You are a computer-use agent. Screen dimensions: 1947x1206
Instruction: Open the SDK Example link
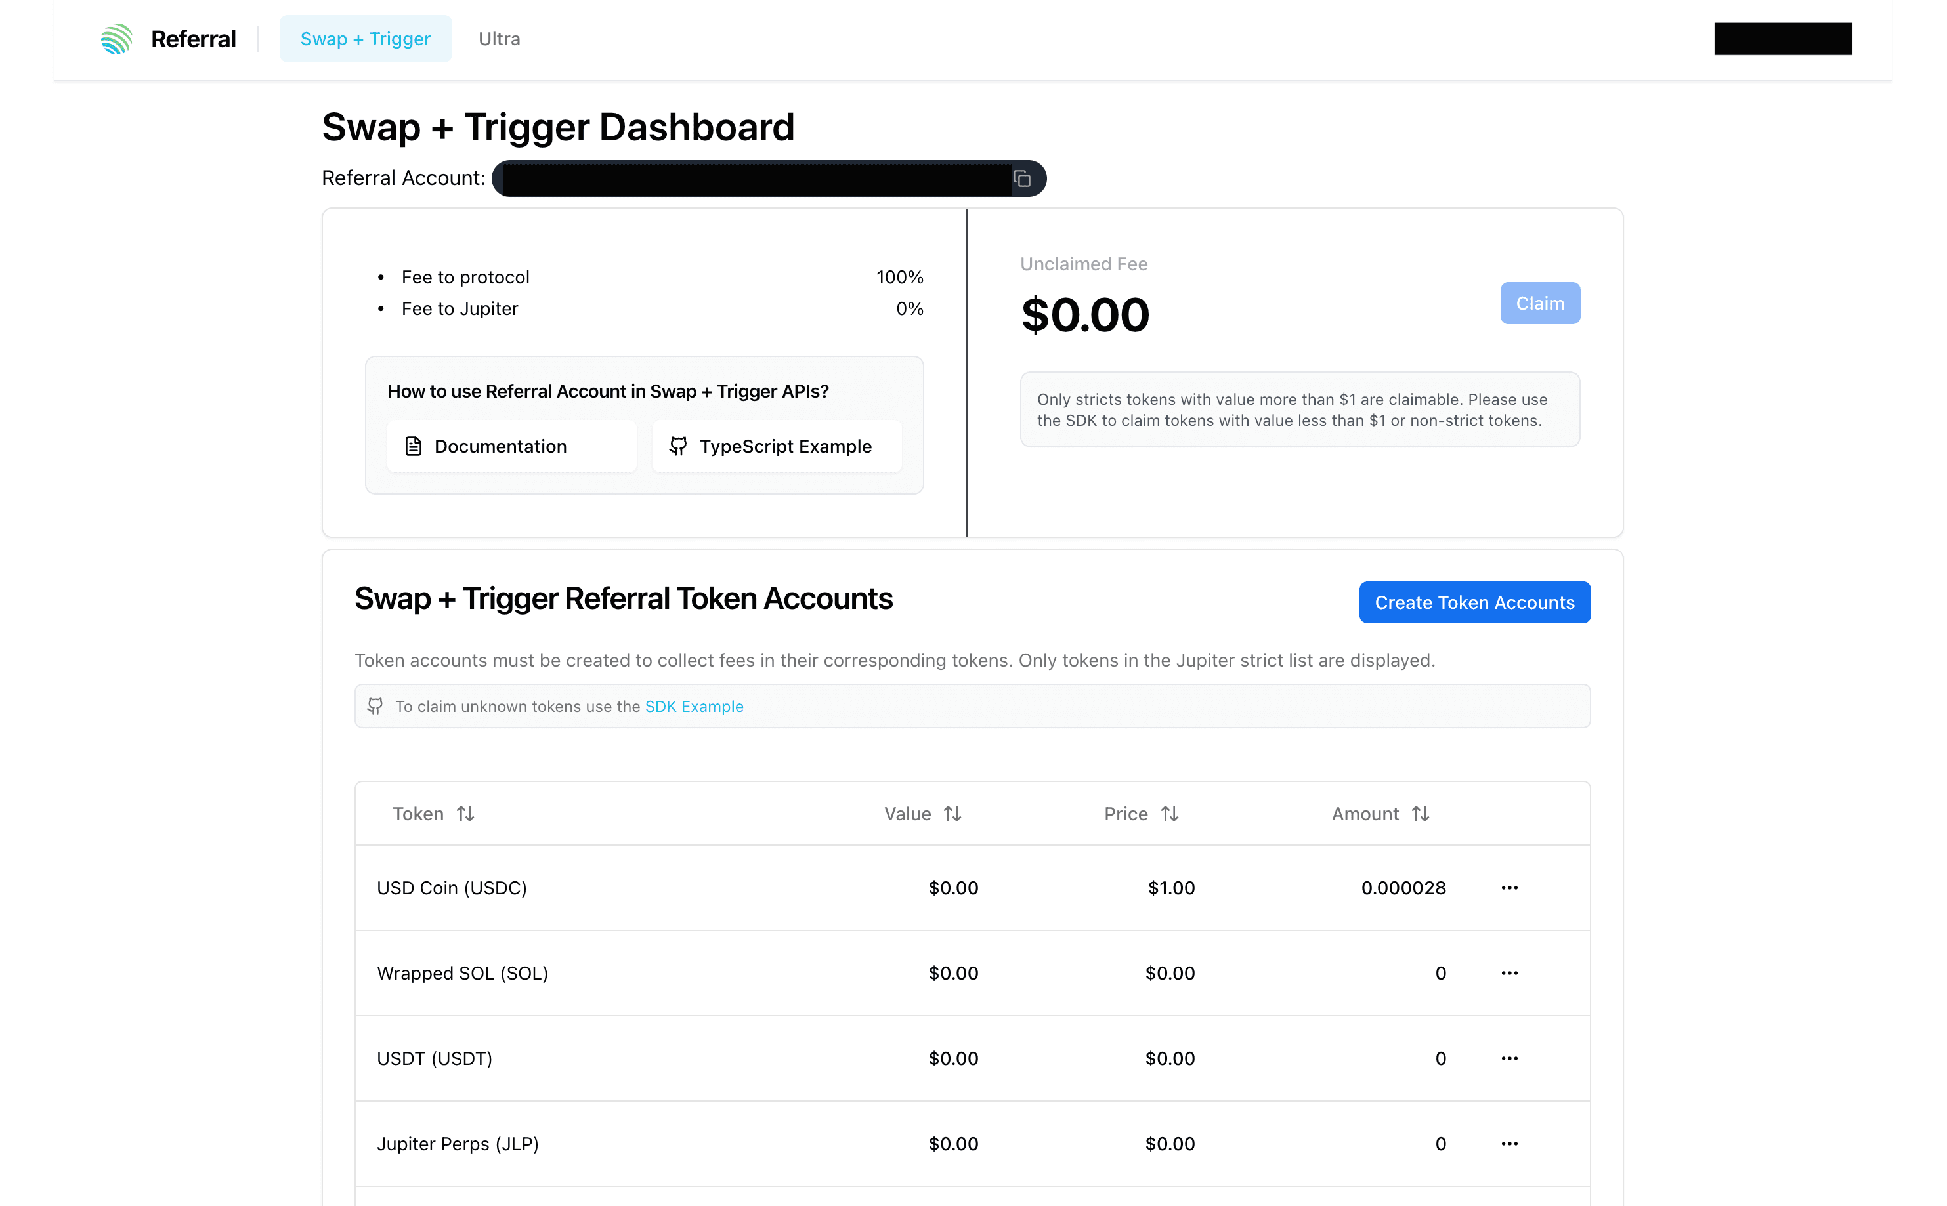(693, 706)
